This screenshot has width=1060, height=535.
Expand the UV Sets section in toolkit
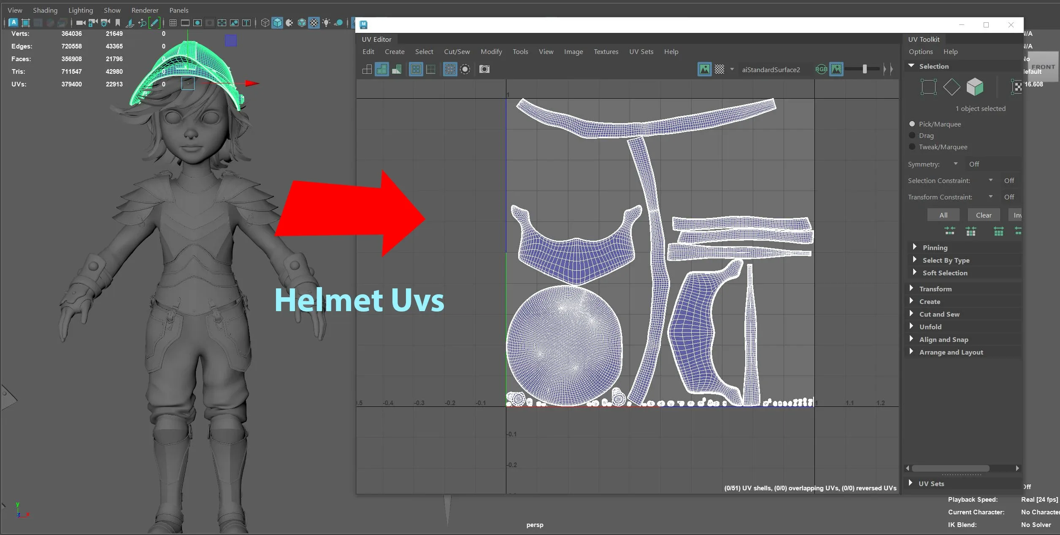pos(911,483)
